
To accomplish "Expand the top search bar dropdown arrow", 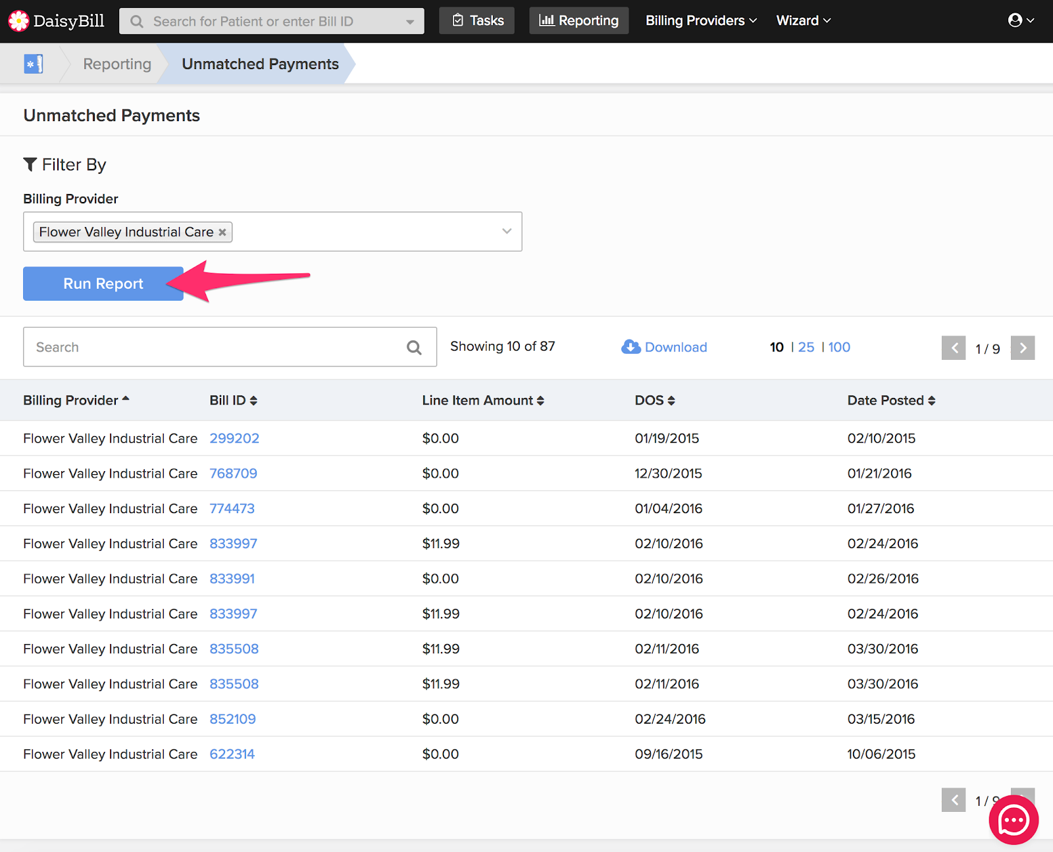I will pos(410,22).
